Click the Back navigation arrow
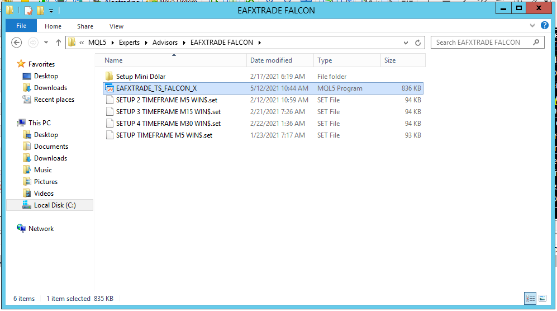The height and width of the screenshot is (311, 557). click(x=17, y=43)
